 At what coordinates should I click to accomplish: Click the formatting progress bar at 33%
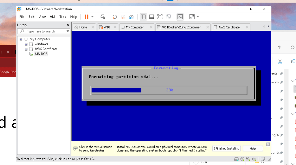coord(169,90)
